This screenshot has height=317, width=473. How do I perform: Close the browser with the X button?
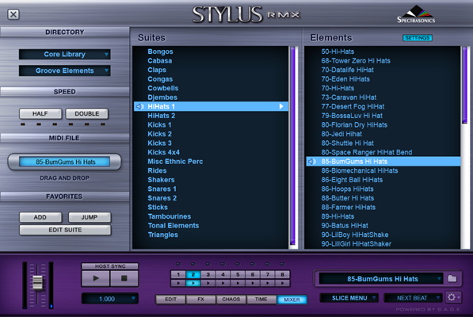coord(13,14)
